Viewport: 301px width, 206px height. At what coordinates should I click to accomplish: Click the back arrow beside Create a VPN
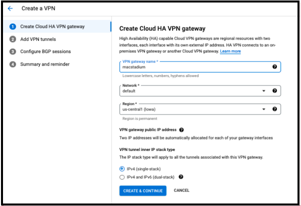click(x=10, y=8)
